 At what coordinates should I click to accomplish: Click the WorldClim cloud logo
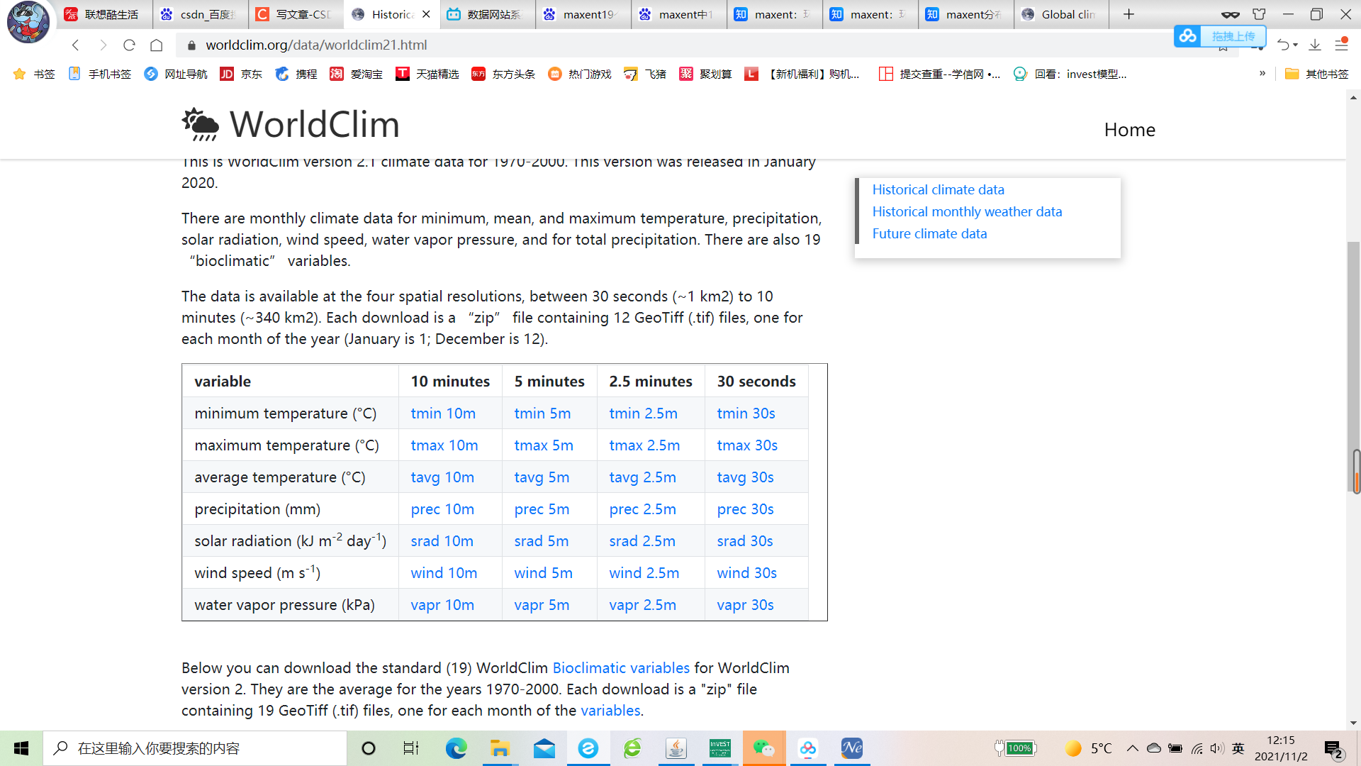(x=199, y=124)
